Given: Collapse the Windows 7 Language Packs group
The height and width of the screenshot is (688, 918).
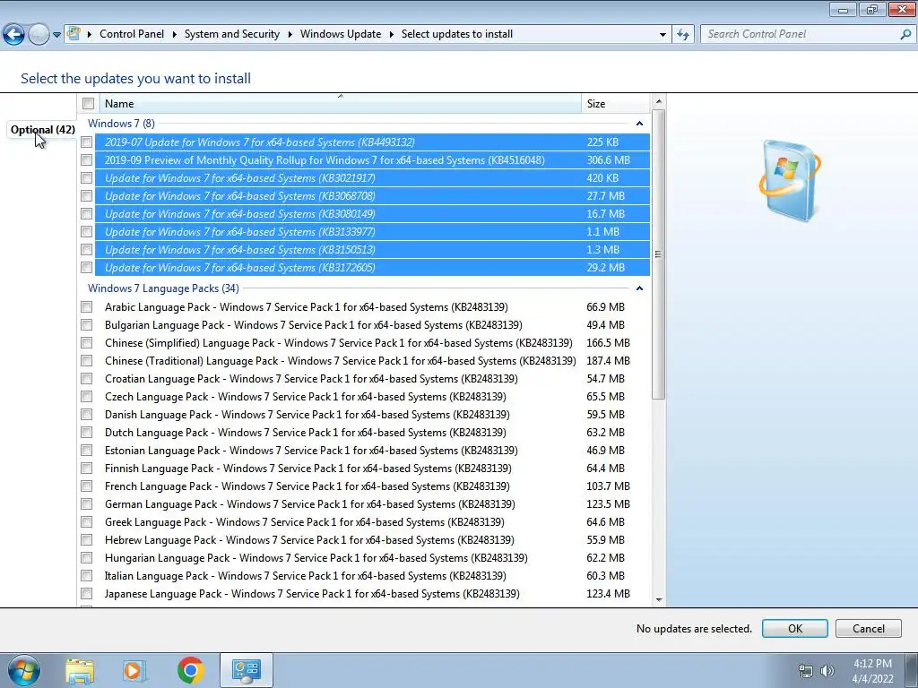Looking at the screenshot, I should coord(639,288).
